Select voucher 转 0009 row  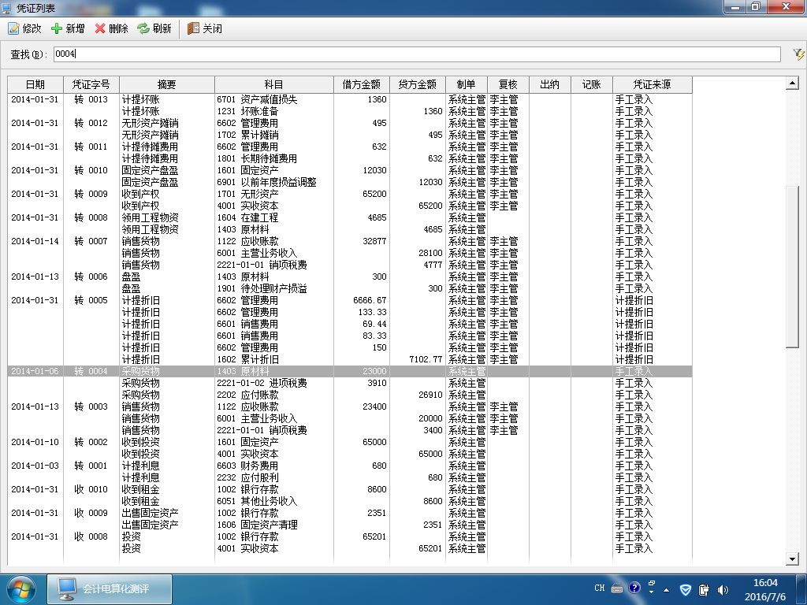click(x=349, y=194)
